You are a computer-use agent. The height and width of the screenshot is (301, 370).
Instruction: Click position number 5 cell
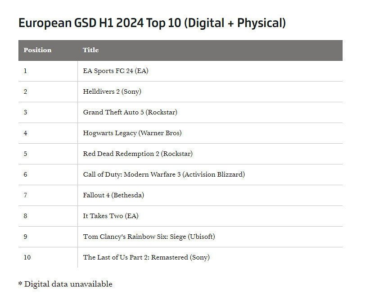tap(25, 154)
